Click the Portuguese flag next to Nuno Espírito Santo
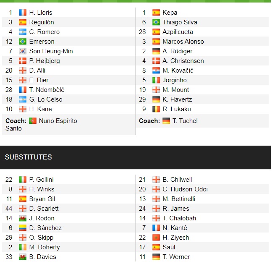 33,121
